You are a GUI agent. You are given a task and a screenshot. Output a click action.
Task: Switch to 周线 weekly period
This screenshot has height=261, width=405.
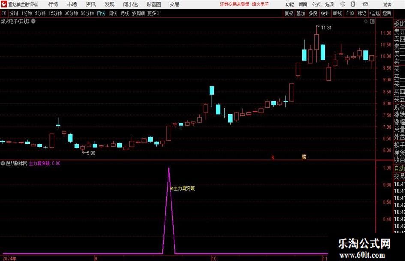113,13
